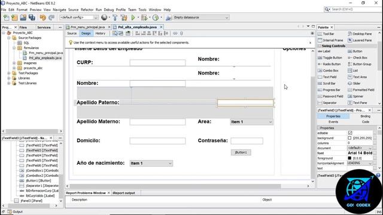The image size is (383, 215).
Task: Open the Binding properties button
Action: 366,116
